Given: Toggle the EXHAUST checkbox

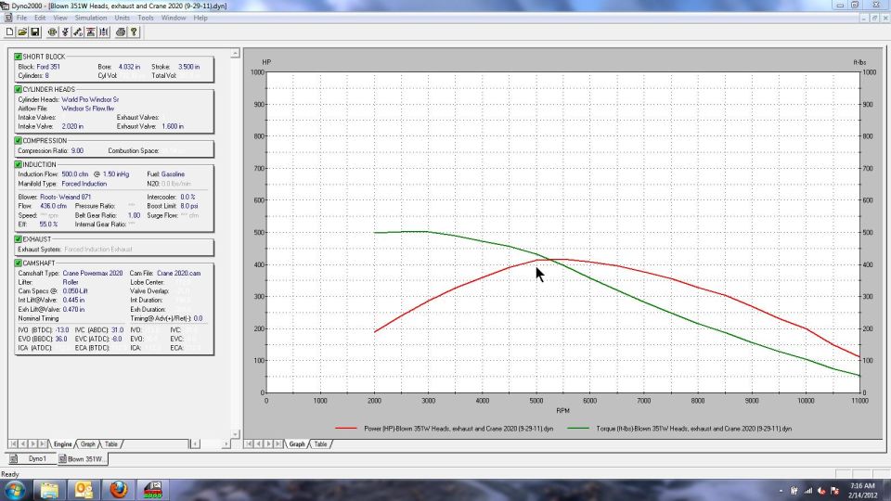Looking at the screenshot, I should coord(19,239).
